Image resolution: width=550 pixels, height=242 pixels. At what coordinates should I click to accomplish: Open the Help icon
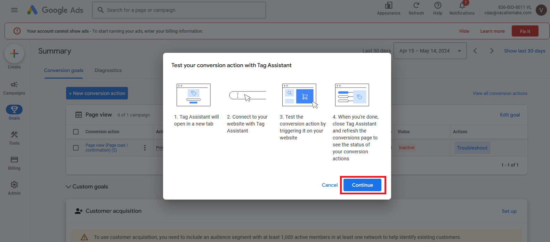point(437,6)
